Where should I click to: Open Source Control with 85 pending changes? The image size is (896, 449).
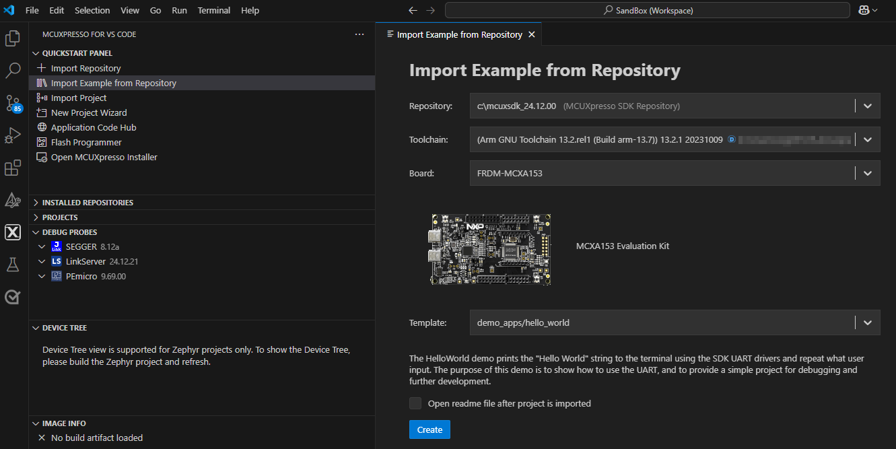pyautogui.click(x=12, y=102)
